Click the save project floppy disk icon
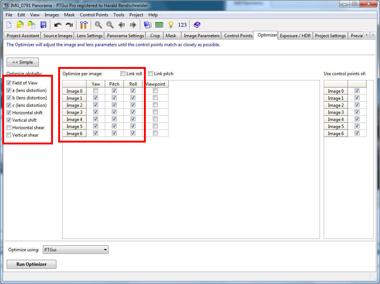The image size is (380, 284). [43, 25]
